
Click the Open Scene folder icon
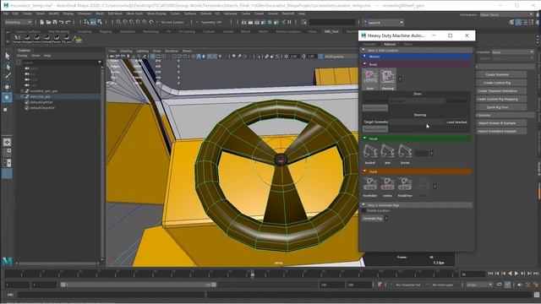pos(48,22)
